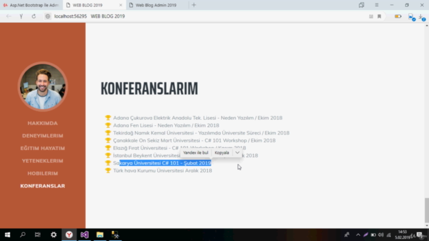429x241 pixels.
Task: Click the bookmark icon in address bar
Action: click(379, 16)
